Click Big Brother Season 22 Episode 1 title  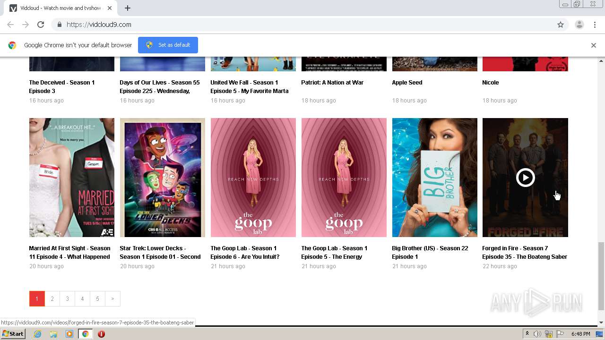430,252
